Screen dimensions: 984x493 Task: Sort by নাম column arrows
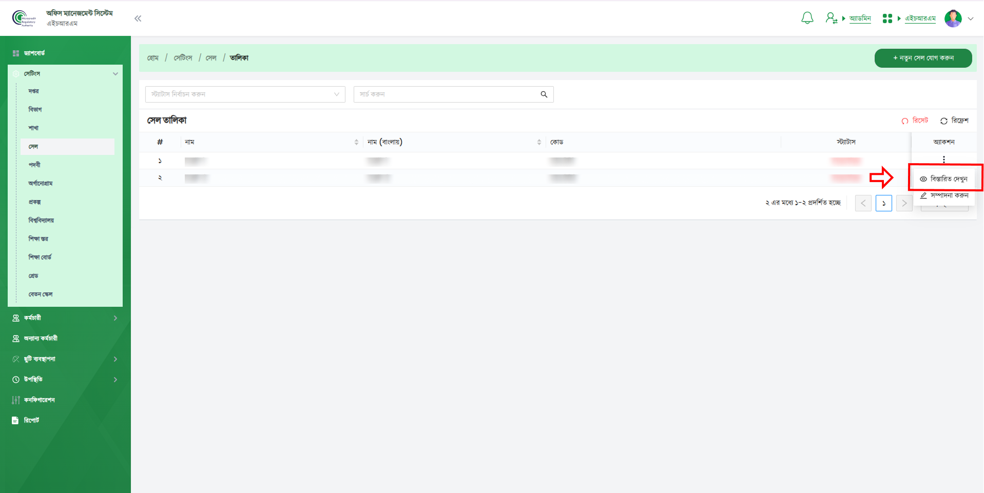356,142
